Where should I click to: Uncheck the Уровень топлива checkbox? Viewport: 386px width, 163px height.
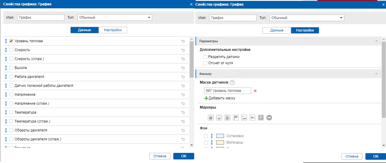(11, 41)
